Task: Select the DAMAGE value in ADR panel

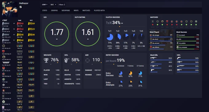Action: (98, 70)
